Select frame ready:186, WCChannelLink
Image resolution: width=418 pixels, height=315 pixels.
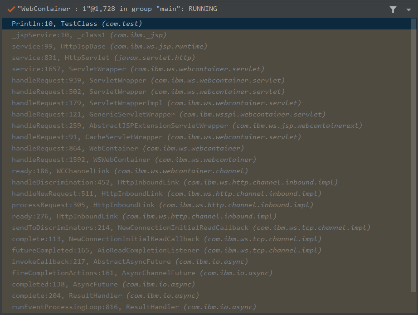[x=207, y=171]
